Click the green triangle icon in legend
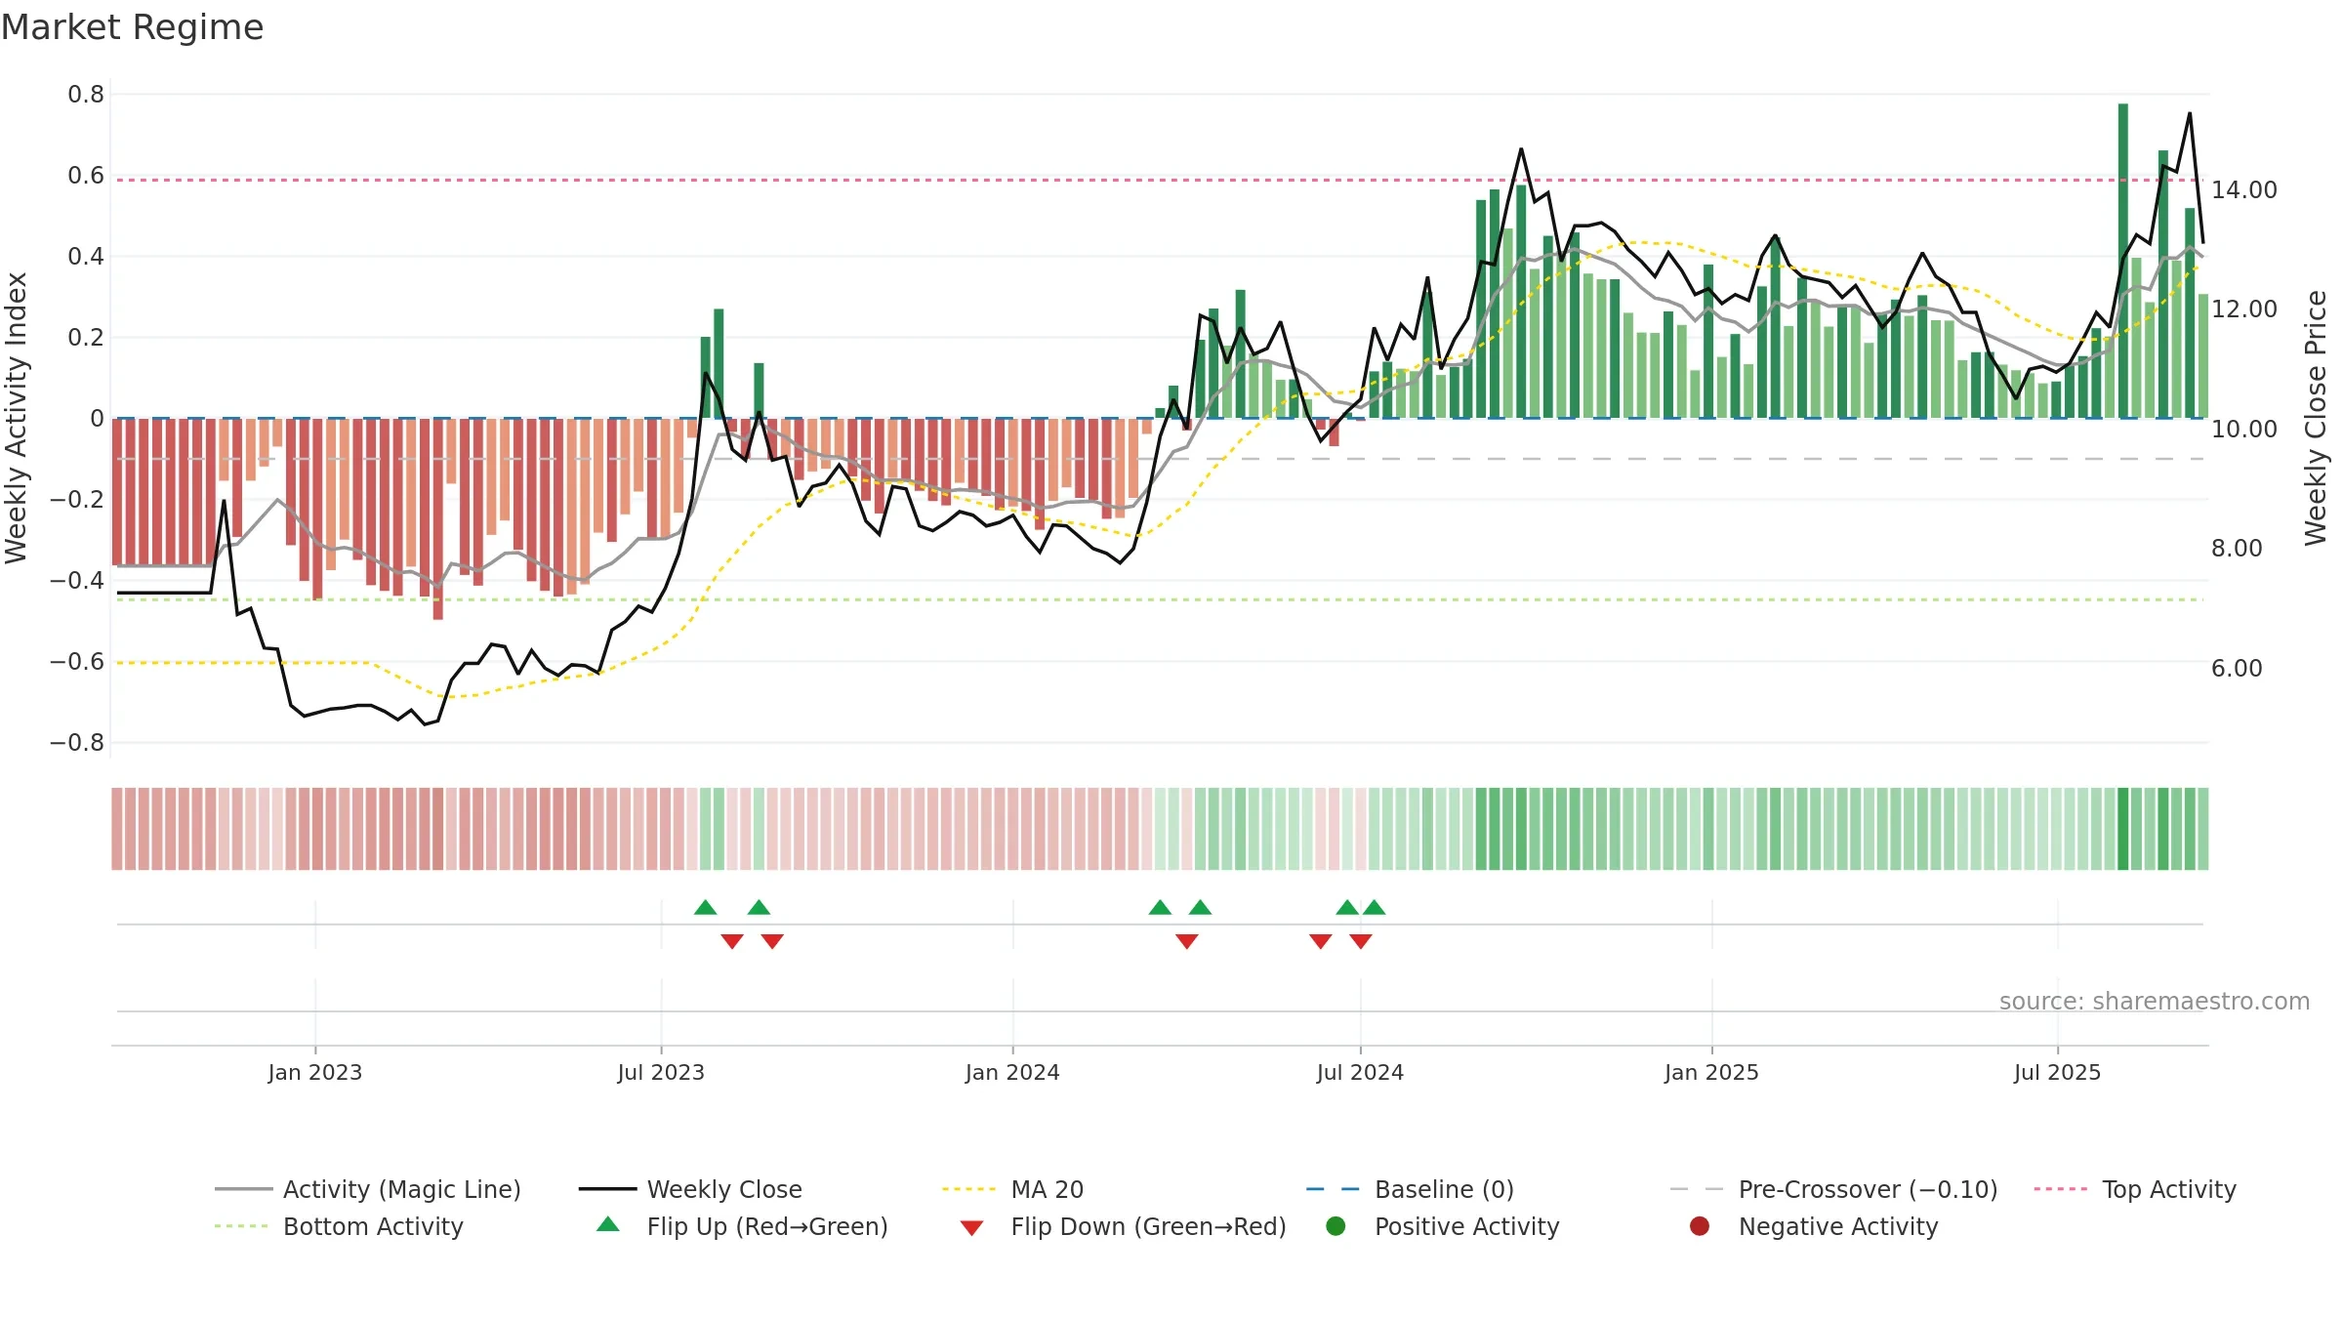This screenshot has width=2343, height=1318. pyautogui.click(x=608, y=1224)
